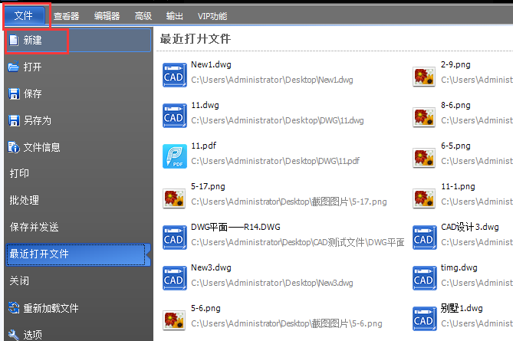This screenshot has height=341, width=513.
Task: Open recent file name 11-1.png
Action: tap(458, 187)
